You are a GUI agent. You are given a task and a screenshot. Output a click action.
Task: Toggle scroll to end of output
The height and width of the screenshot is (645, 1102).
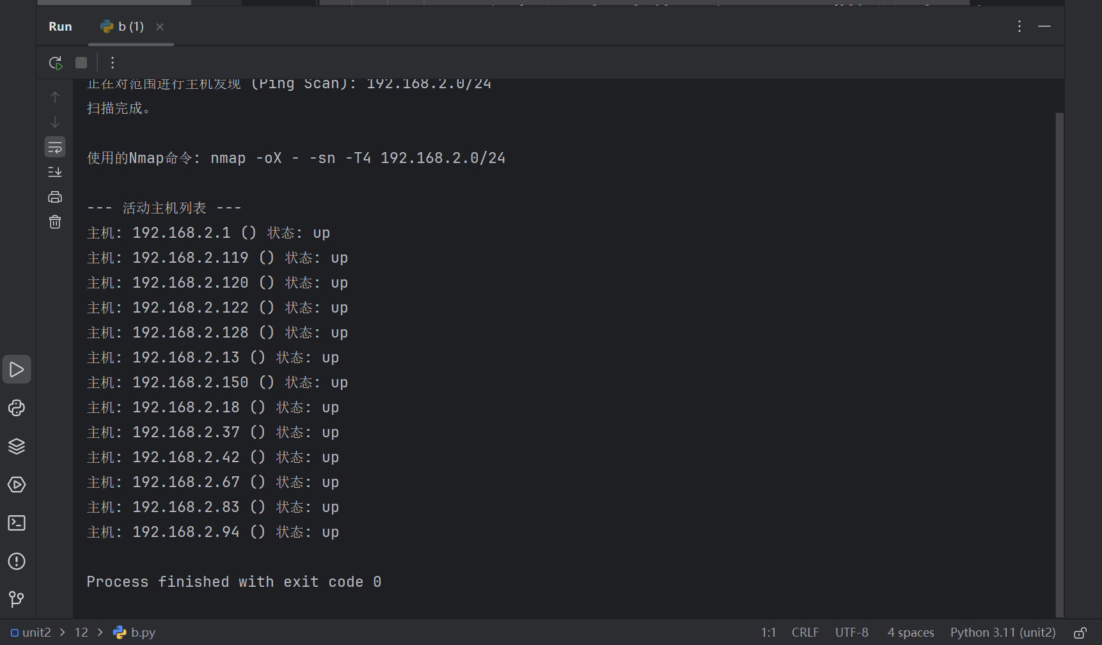(55, 172)
